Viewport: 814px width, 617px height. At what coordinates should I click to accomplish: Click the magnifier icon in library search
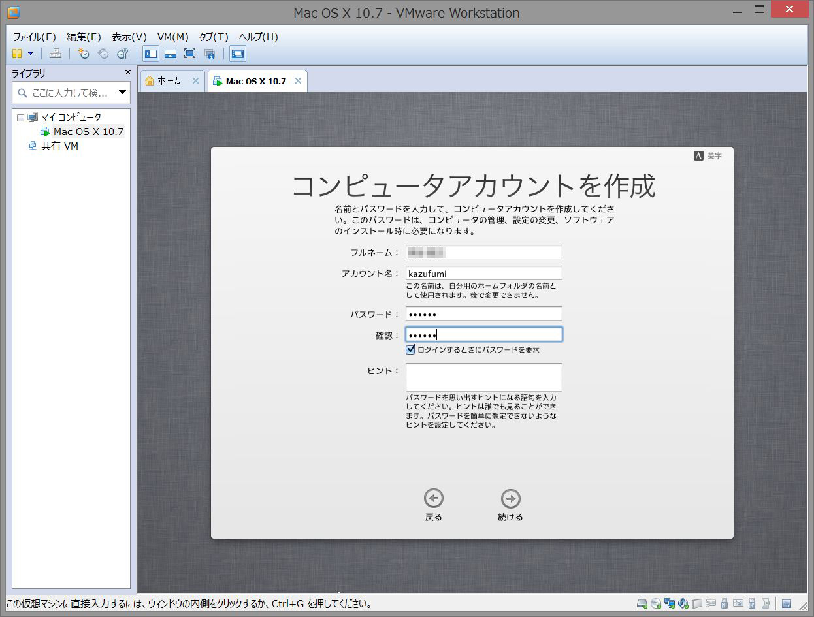point(23,93)
